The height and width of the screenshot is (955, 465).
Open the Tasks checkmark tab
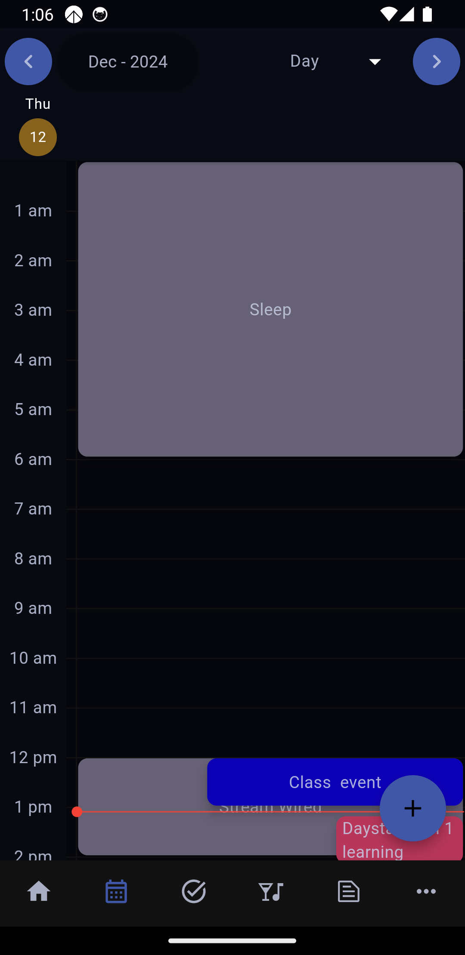[194, 891]
